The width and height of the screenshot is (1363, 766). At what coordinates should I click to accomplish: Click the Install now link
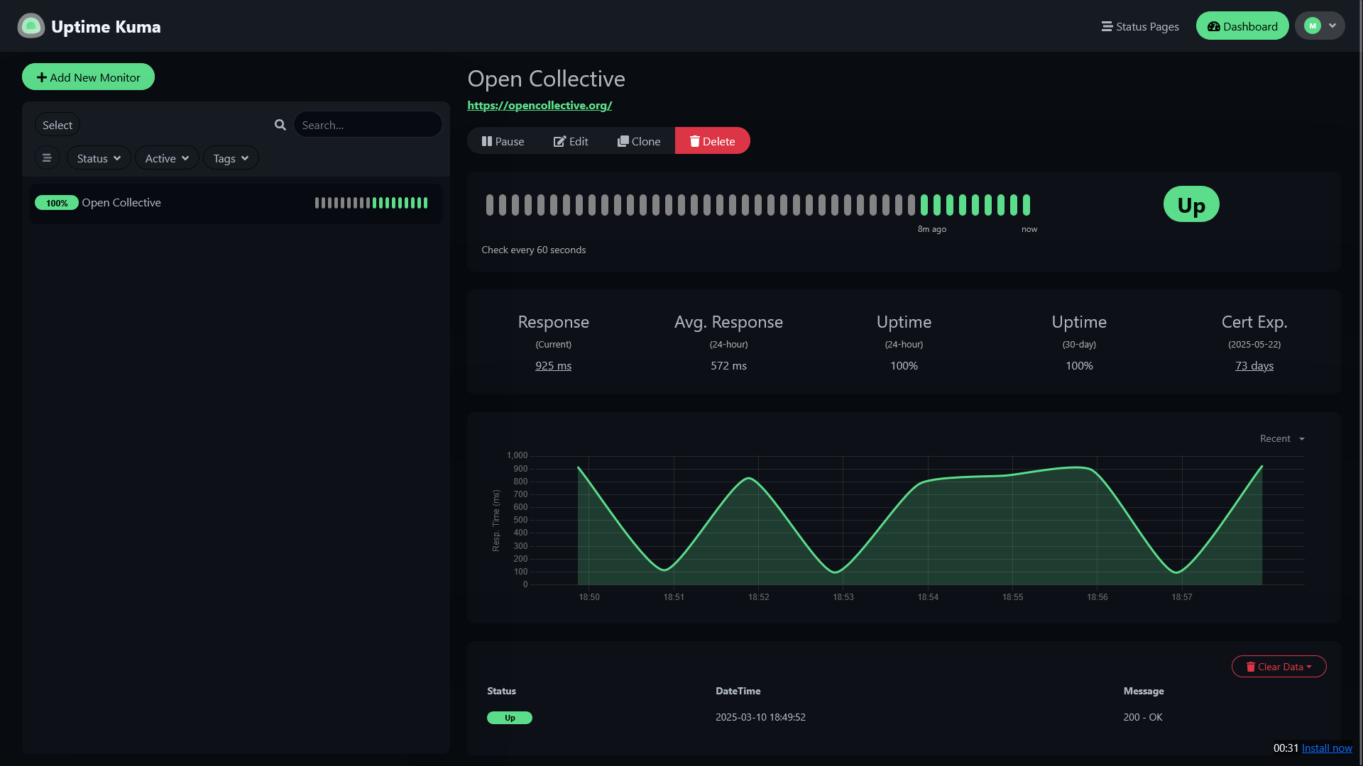pyautogui.click(x=1327, y=748)
